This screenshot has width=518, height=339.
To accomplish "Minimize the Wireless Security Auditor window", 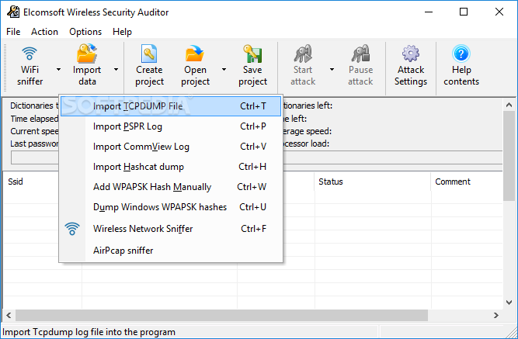I will [429, 12].
